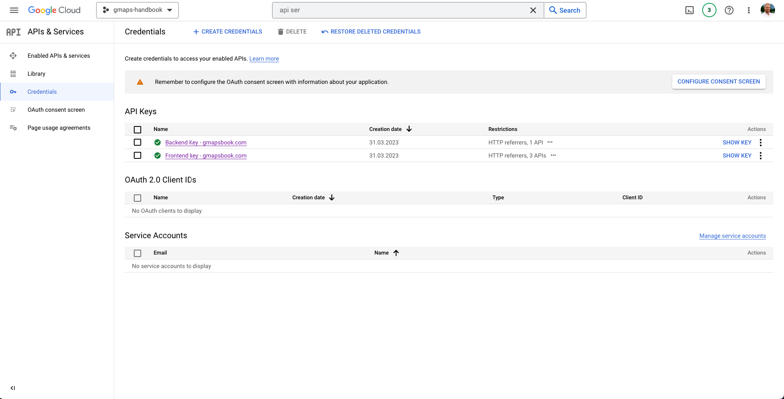Click SHOW KEY for Backend Key
The height and width of the screenshot is (399, 784).
point(737,142)
